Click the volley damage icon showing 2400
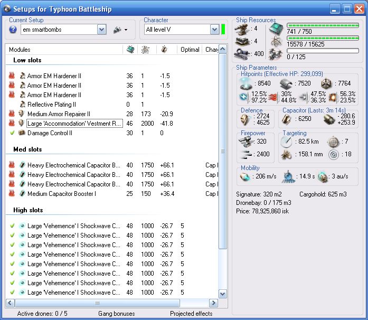 click(246, 154)
